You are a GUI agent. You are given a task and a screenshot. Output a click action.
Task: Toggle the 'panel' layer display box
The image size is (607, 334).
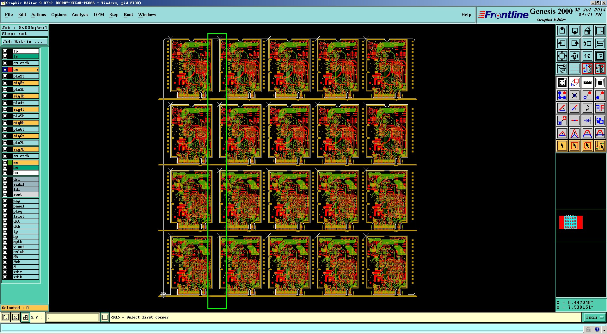(x=5, y=206)
